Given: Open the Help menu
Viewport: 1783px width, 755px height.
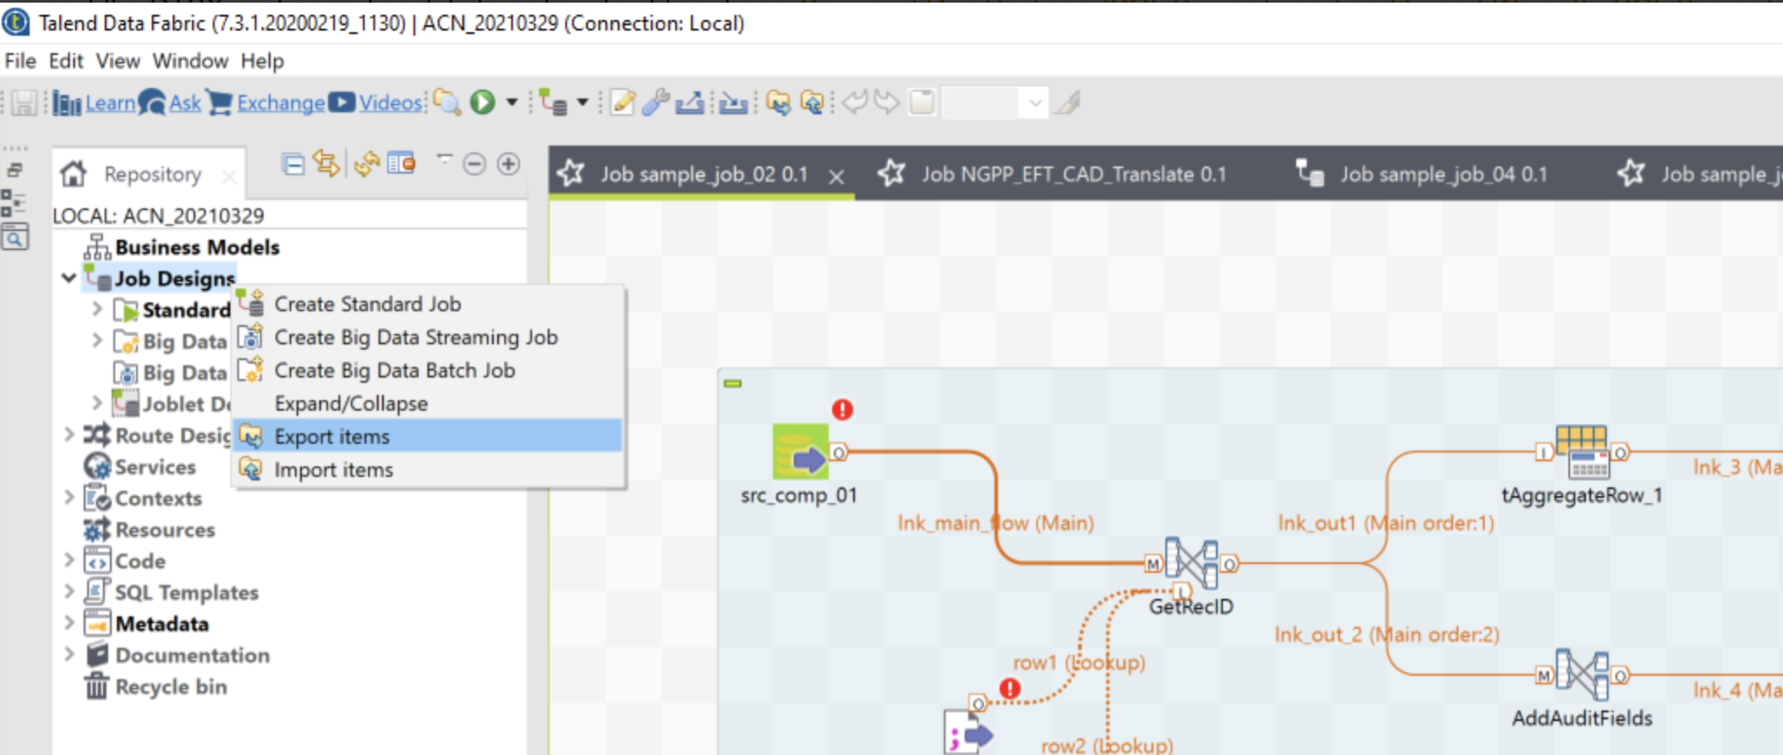Looking at the screenshot, I should [x=263, y=61].
